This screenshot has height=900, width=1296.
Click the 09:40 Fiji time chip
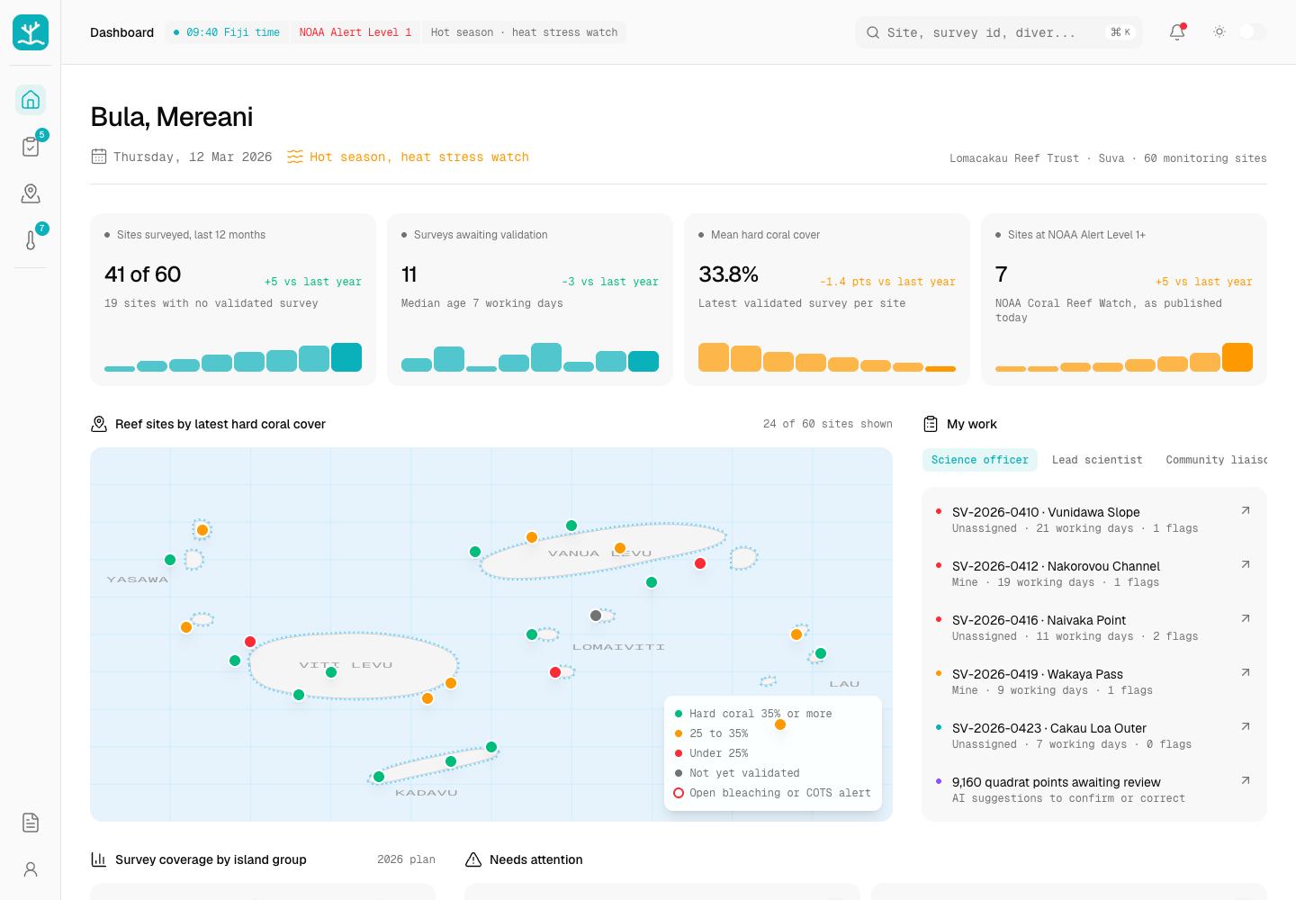pos(227,32)
